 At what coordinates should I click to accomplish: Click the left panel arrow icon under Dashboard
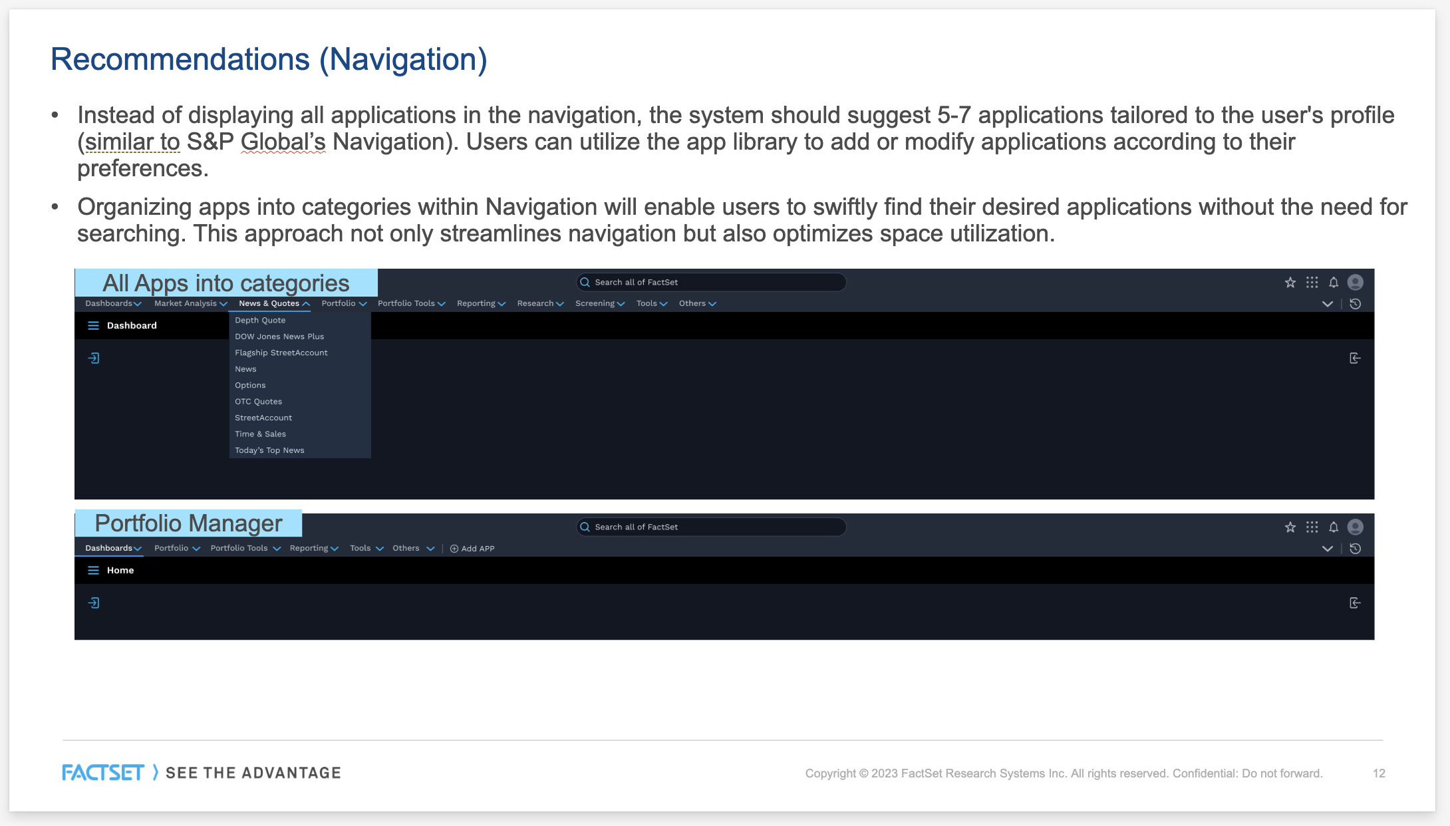[94, 358]
